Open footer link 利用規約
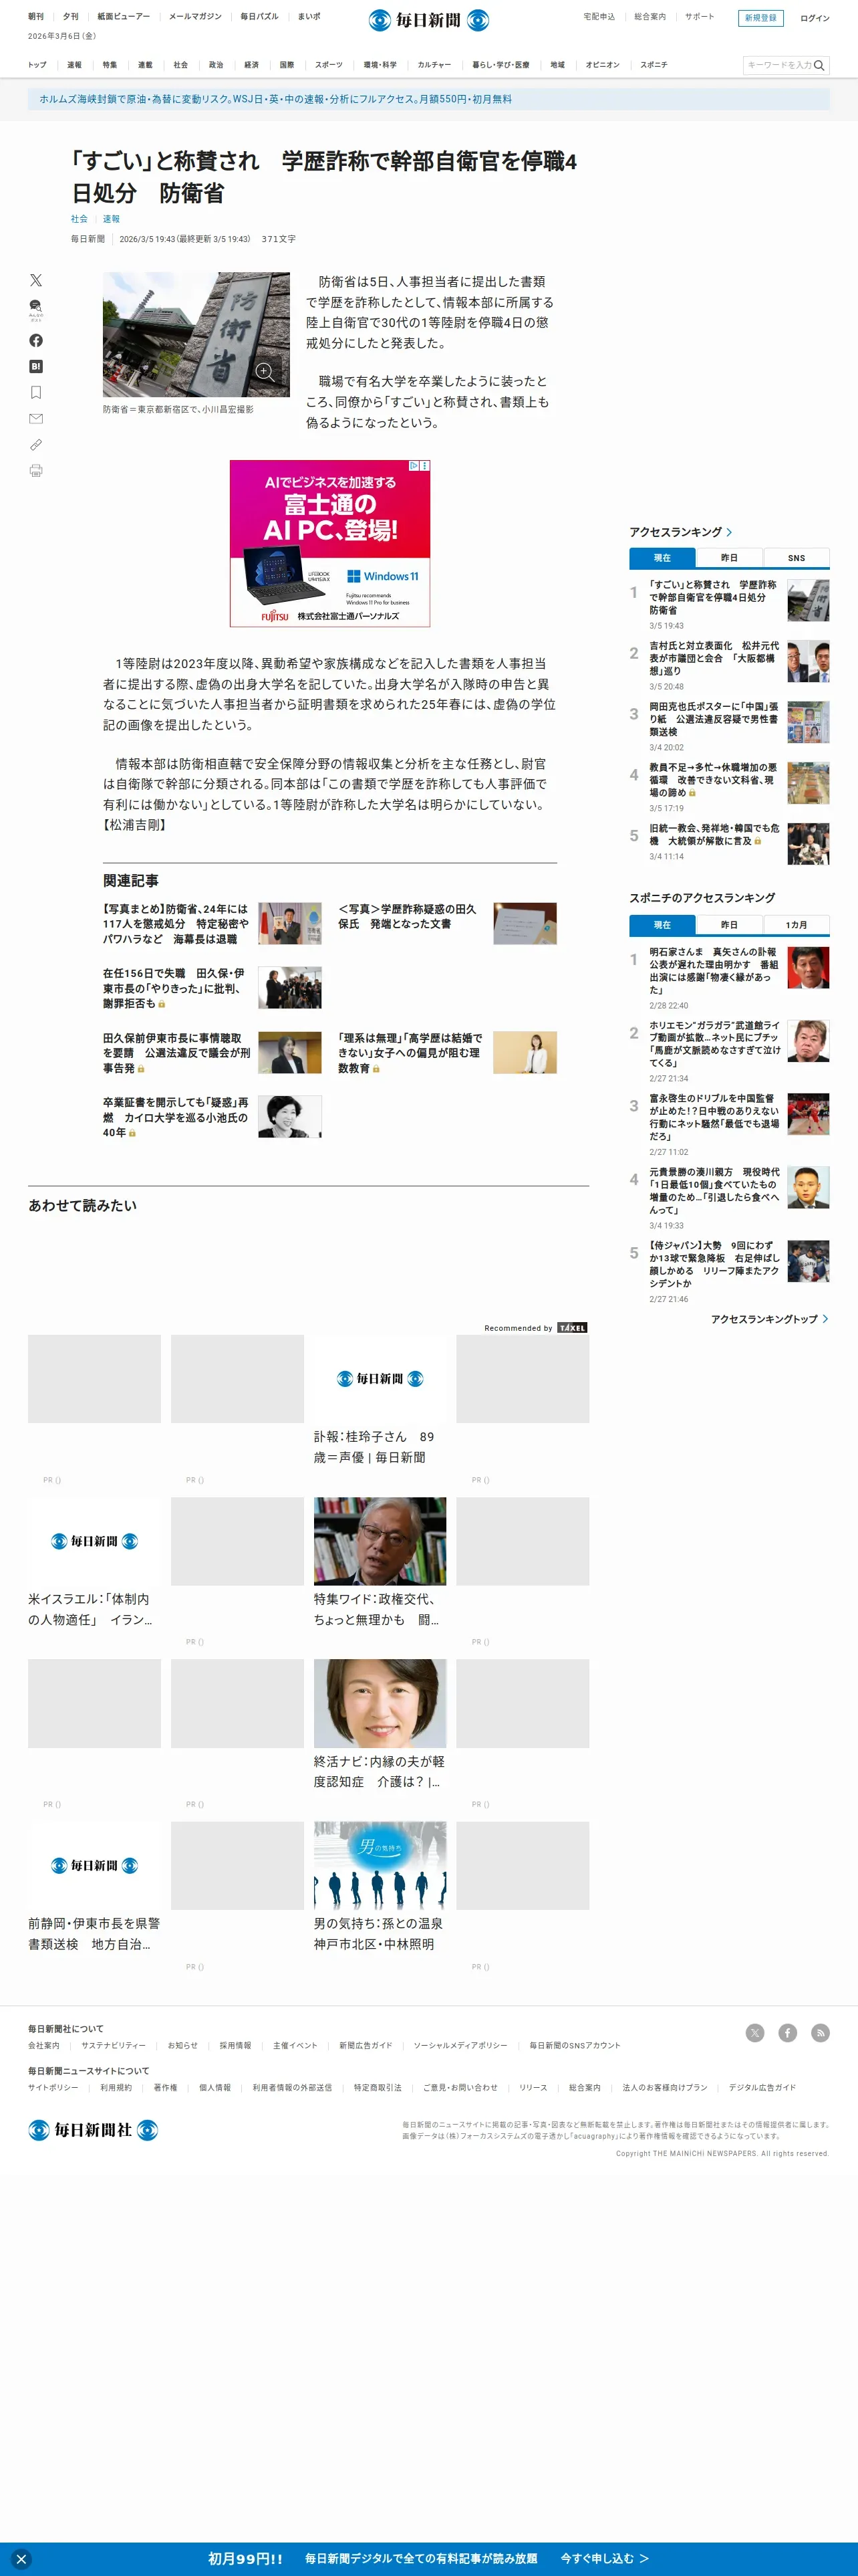The width and height of the screenshot is (858, 2576). click(116, 2087)
